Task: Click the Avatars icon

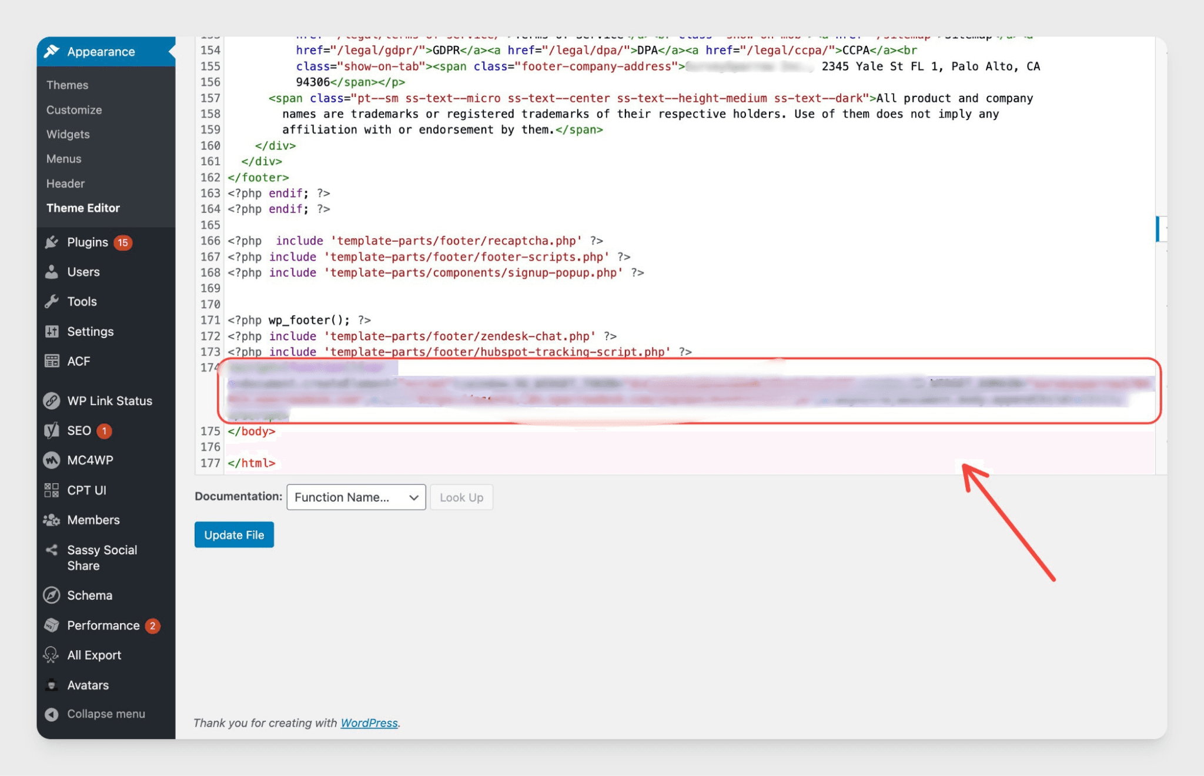Action: (x=52, y=685)
